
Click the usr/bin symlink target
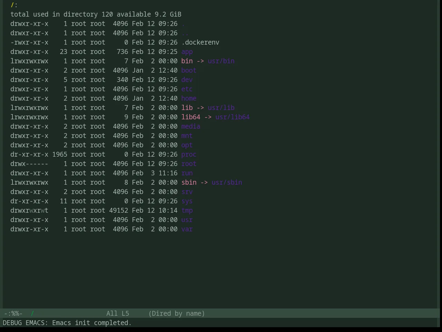point(221,61)
